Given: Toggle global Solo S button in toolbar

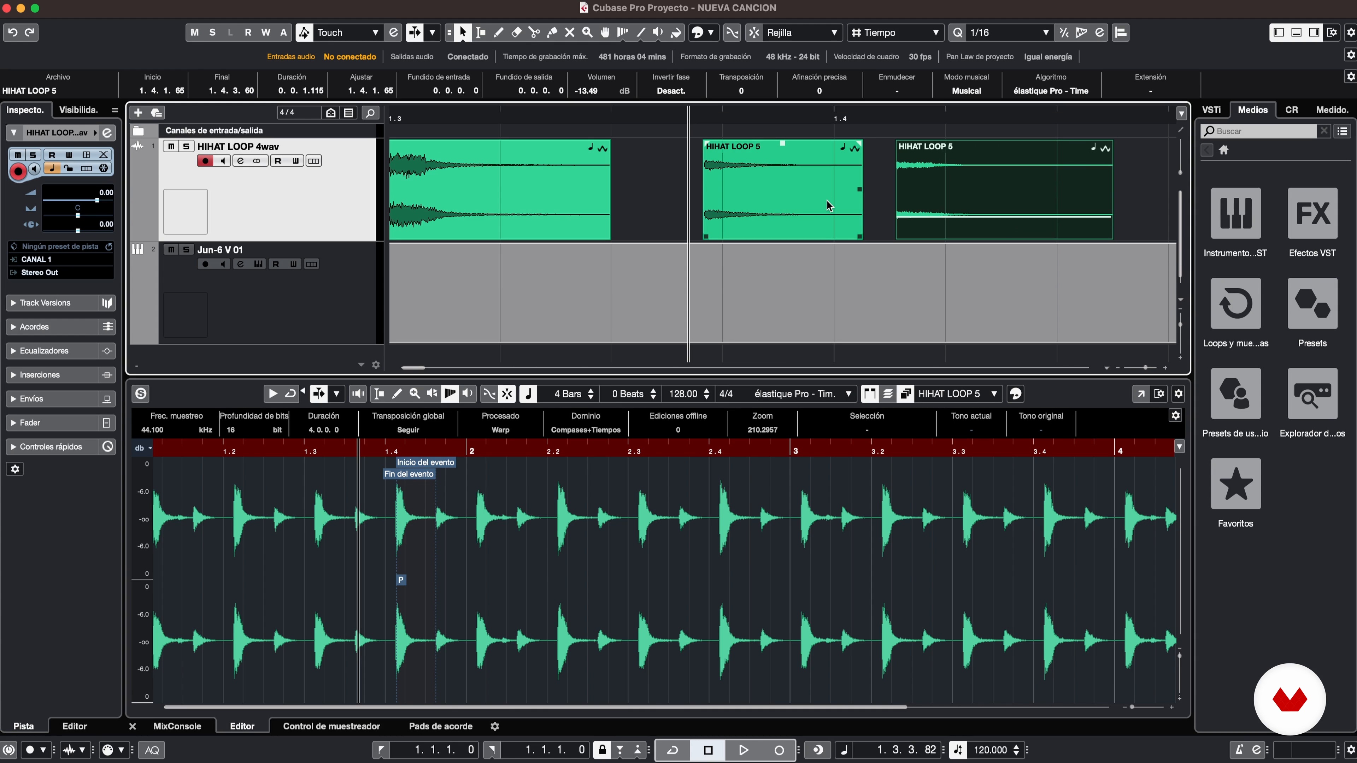Looking at the screenshot, I should point(212,32).
